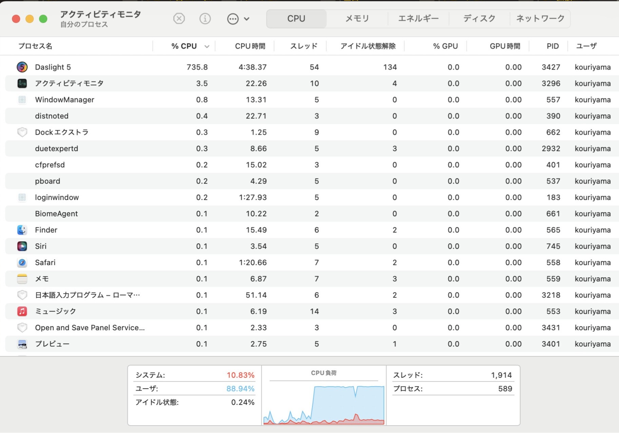This screenshot has width=619, height=433.
Task: Click the WindowManager process name
Action: (x=64, y=99)
